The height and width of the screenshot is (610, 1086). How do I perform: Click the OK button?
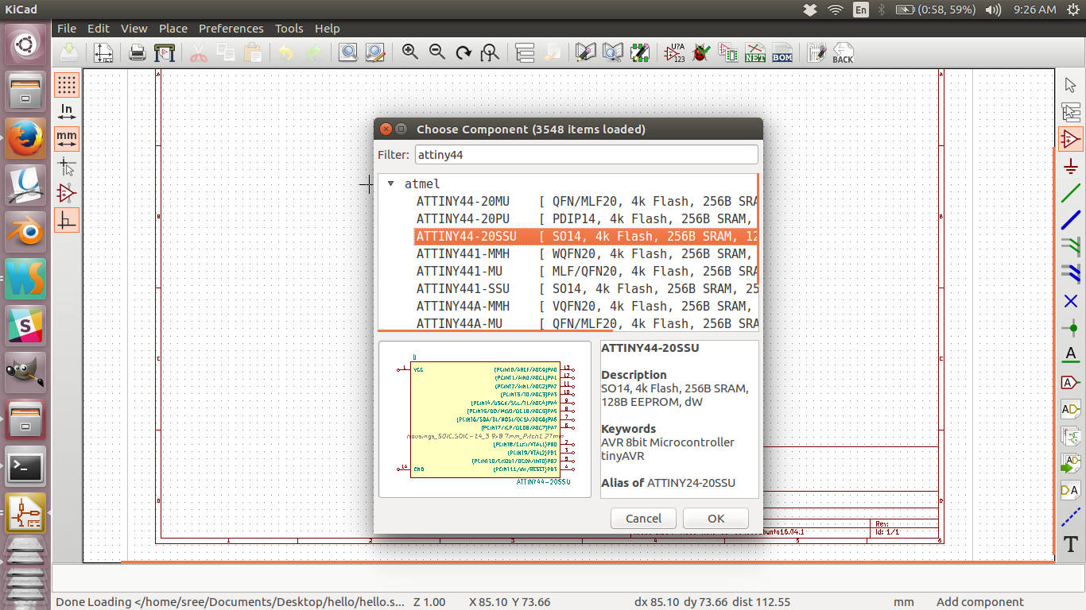(x=716, y=518)
